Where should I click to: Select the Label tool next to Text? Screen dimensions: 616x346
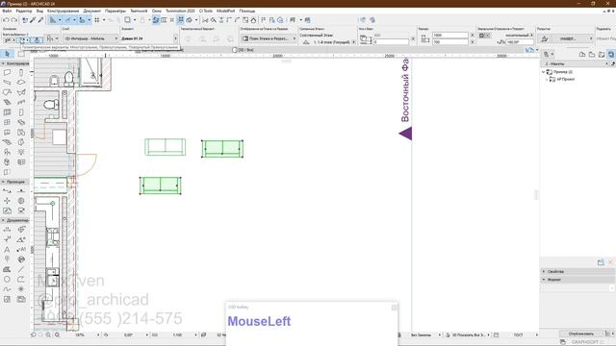pyautogui.click(x=21, y=250)
